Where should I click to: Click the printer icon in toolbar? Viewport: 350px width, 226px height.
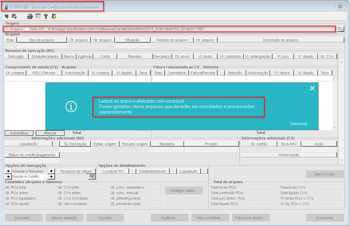(30, 16)
